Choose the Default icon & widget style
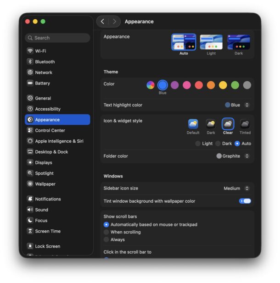 click(193, 124)
